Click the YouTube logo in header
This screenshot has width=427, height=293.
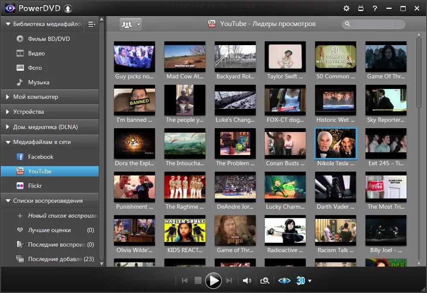(x=212, y=23)
